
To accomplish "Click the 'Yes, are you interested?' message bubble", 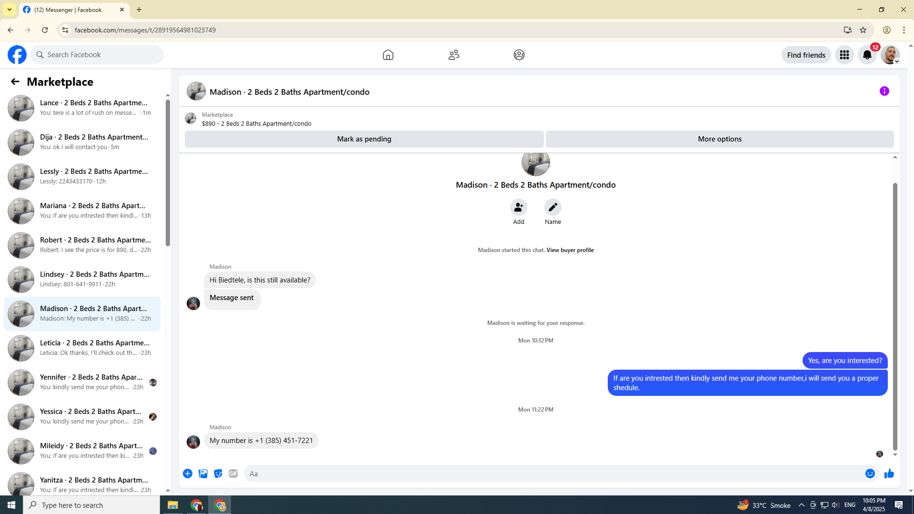I will tap(845, 361).
